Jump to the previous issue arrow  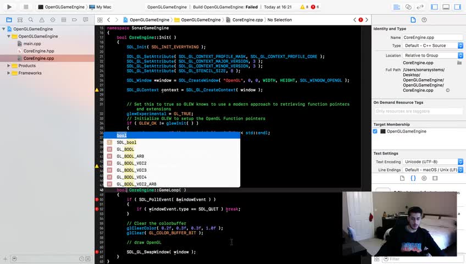(x=354, y=20)
